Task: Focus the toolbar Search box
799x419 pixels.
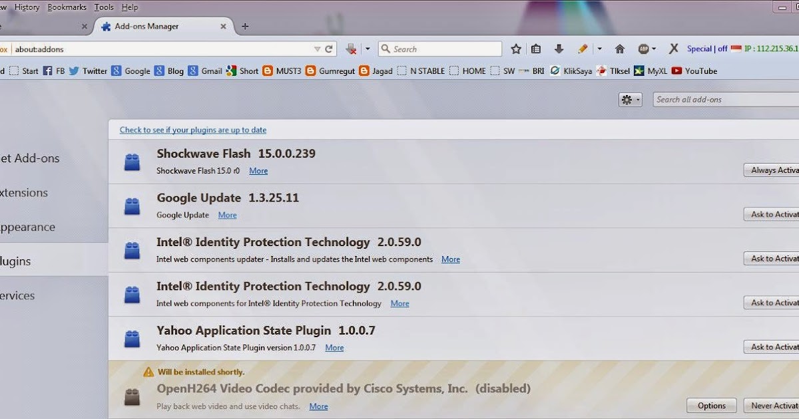Action: coord(439,49)
